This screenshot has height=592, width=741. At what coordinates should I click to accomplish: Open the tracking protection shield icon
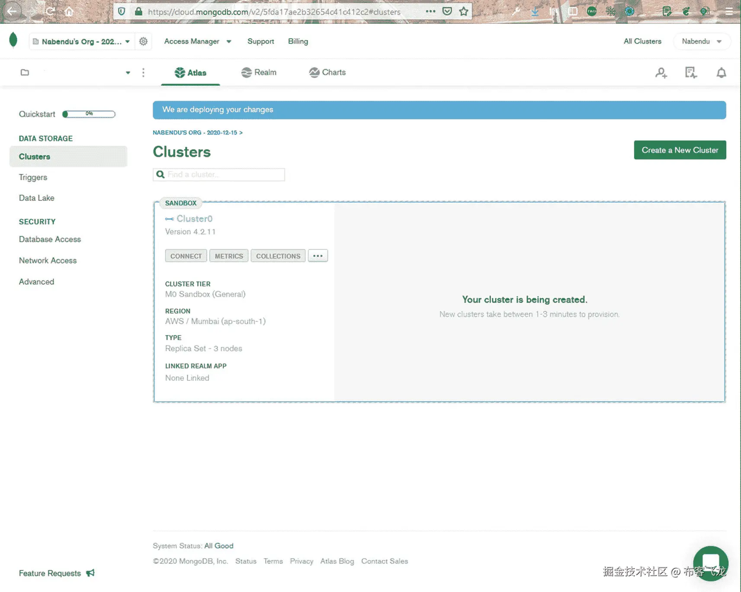click(x=122, y=12)
